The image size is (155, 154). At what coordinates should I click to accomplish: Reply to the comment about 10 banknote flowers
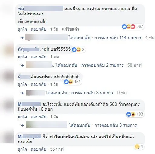point(38,117)
